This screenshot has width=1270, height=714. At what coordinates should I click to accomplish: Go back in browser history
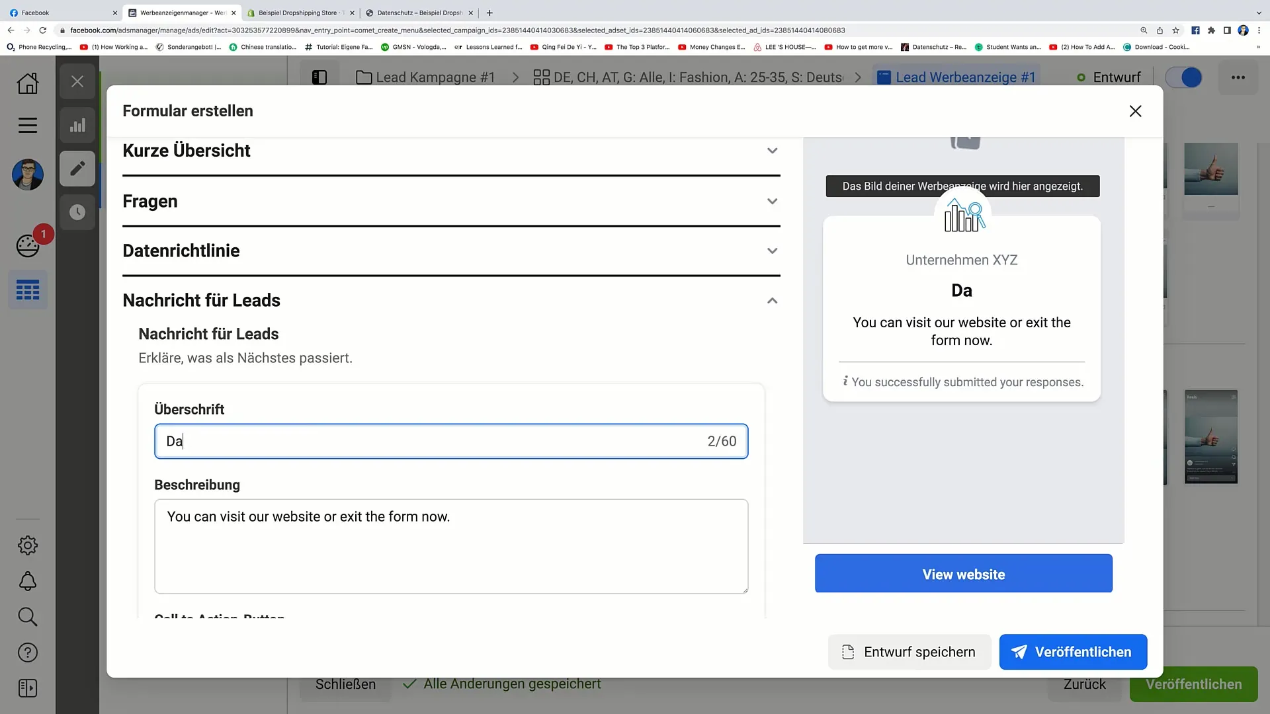coord(11,30)
